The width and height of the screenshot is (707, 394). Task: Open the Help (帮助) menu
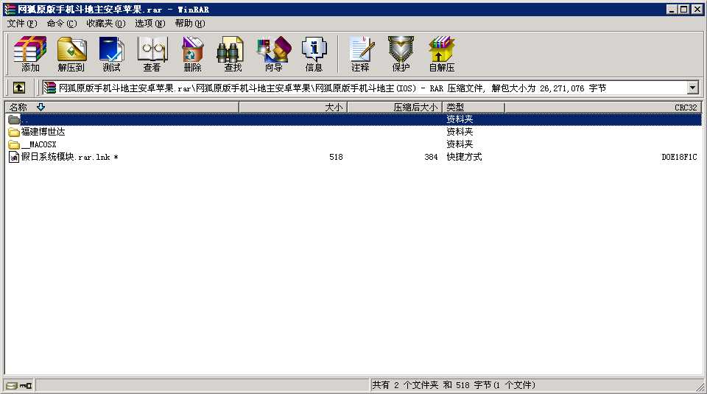pos(190,24)
